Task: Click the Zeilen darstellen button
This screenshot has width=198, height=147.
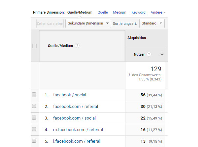Action: tap(50, 24)
